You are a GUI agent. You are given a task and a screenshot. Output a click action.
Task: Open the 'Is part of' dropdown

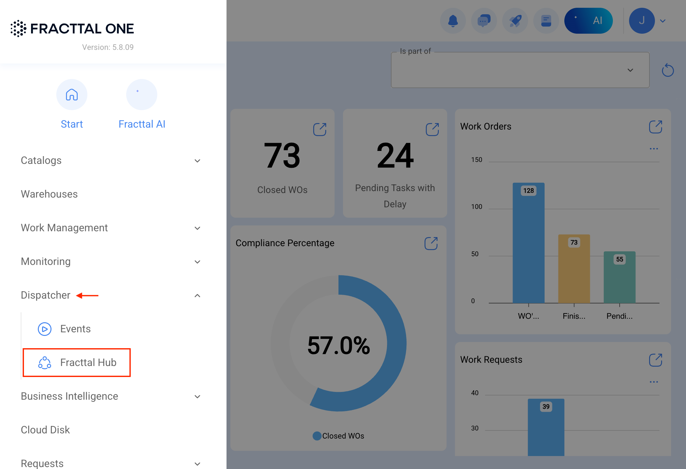tap(520, 70)
